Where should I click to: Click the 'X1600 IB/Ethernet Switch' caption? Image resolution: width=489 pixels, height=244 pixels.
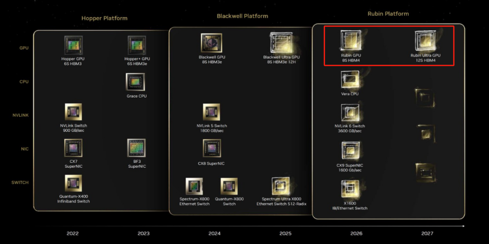[349, 206]
